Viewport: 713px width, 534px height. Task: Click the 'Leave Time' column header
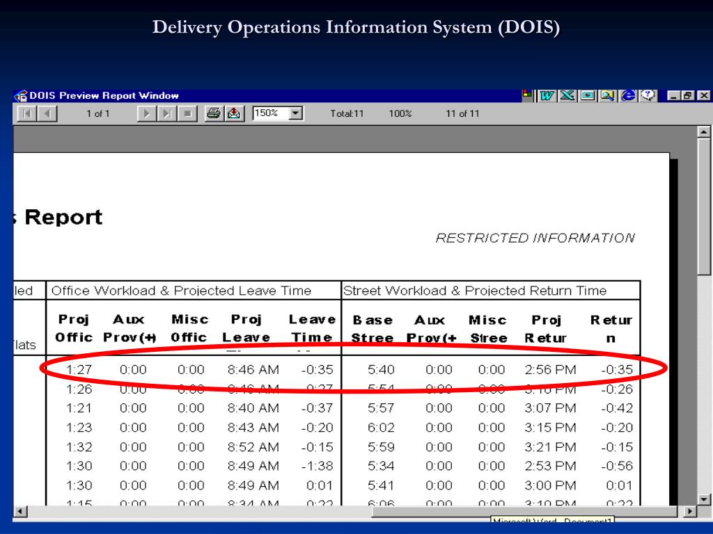pos(312,328)
